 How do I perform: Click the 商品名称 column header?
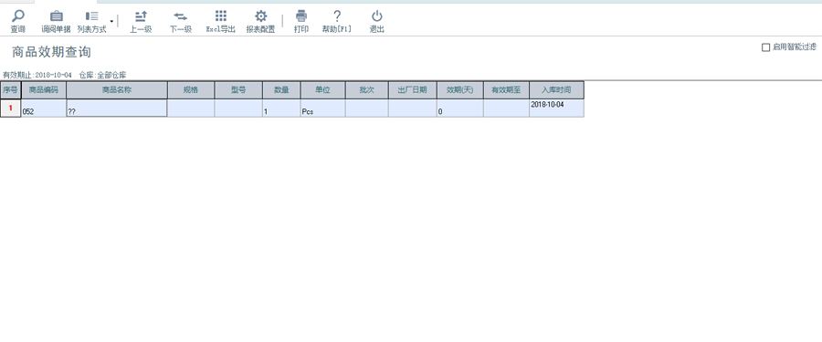tap(117, 90)
